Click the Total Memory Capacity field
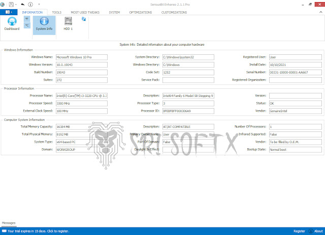325x235 pixels. pyautogui.click(x=82, y=127)
